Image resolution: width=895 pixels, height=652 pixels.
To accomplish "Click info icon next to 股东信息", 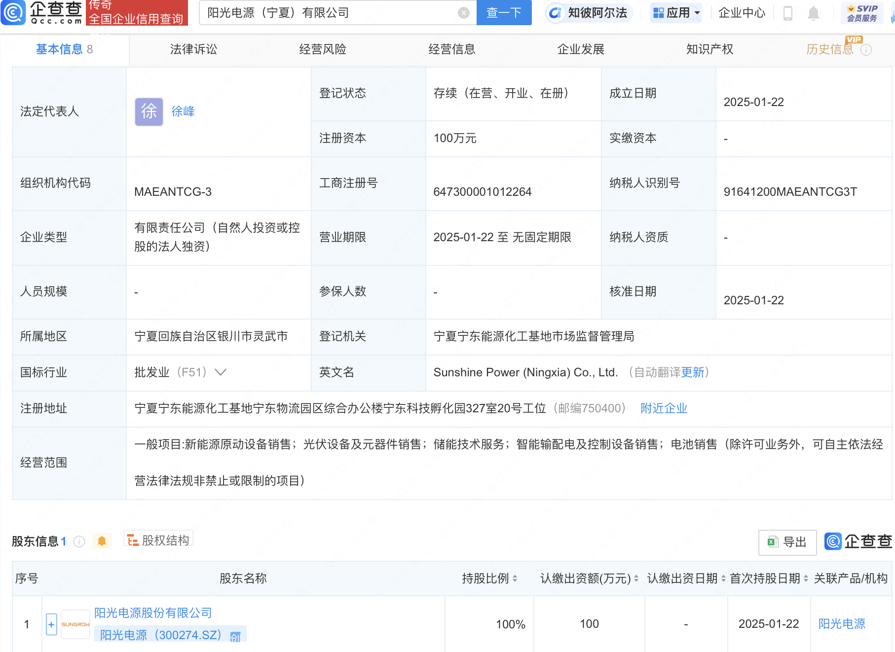I will pos(79,542).
